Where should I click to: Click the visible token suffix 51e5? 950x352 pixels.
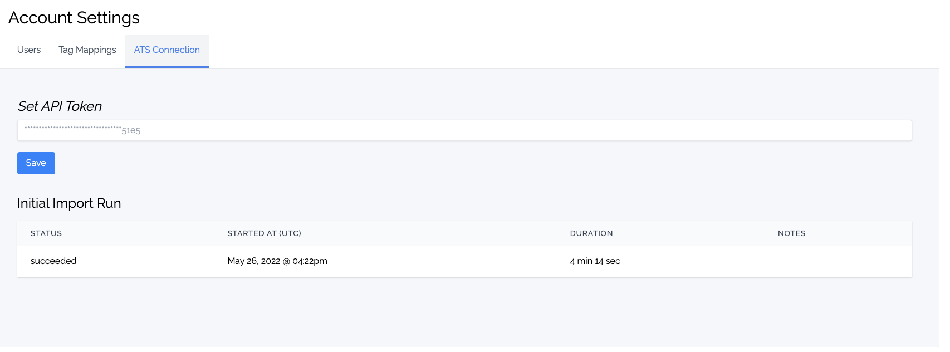tap(131, 131)
